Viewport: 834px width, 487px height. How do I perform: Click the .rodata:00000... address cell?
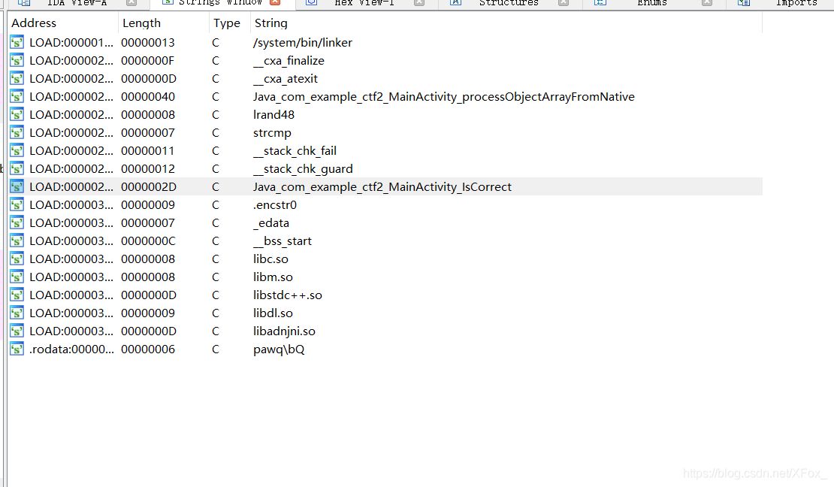(x=71, y=349)
